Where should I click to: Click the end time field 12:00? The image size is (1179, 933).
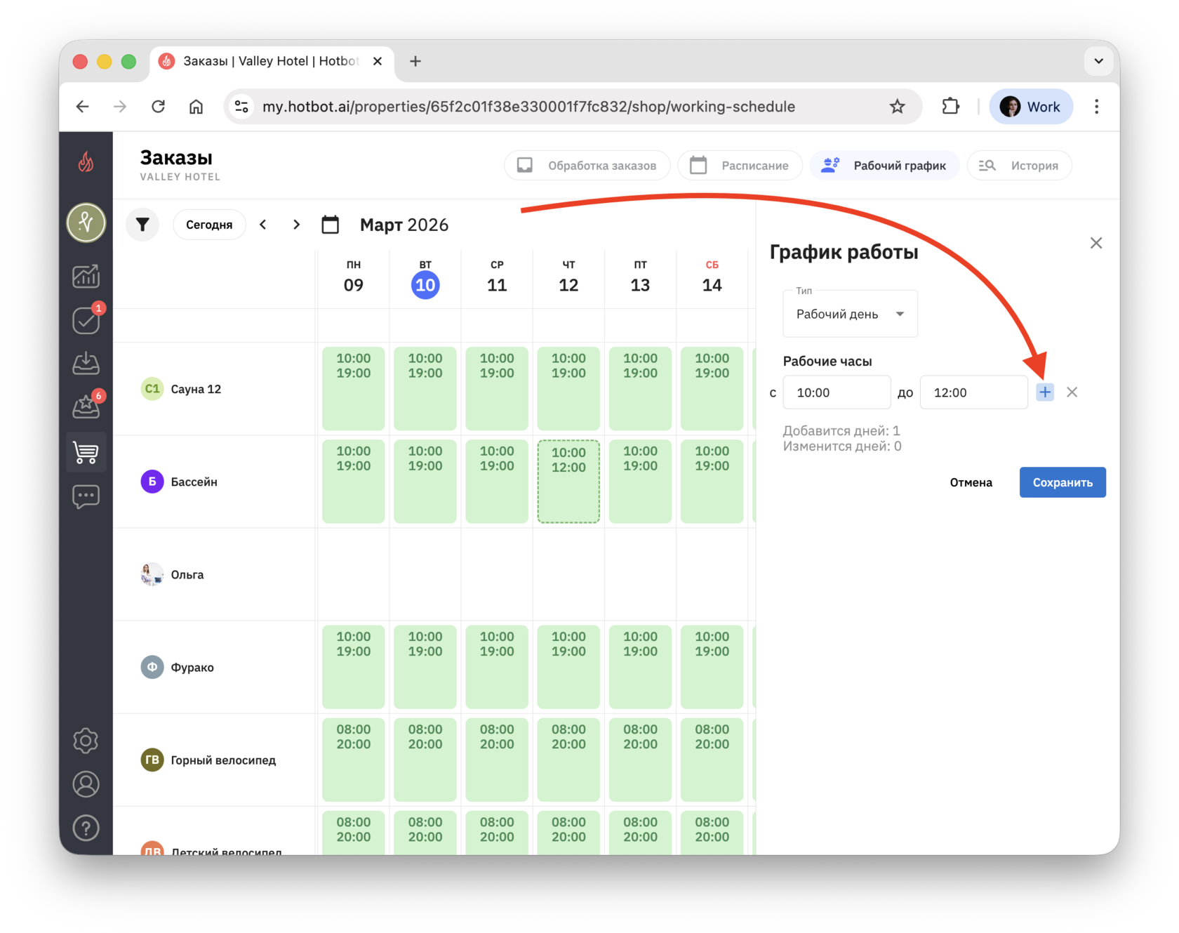(973, 392)
